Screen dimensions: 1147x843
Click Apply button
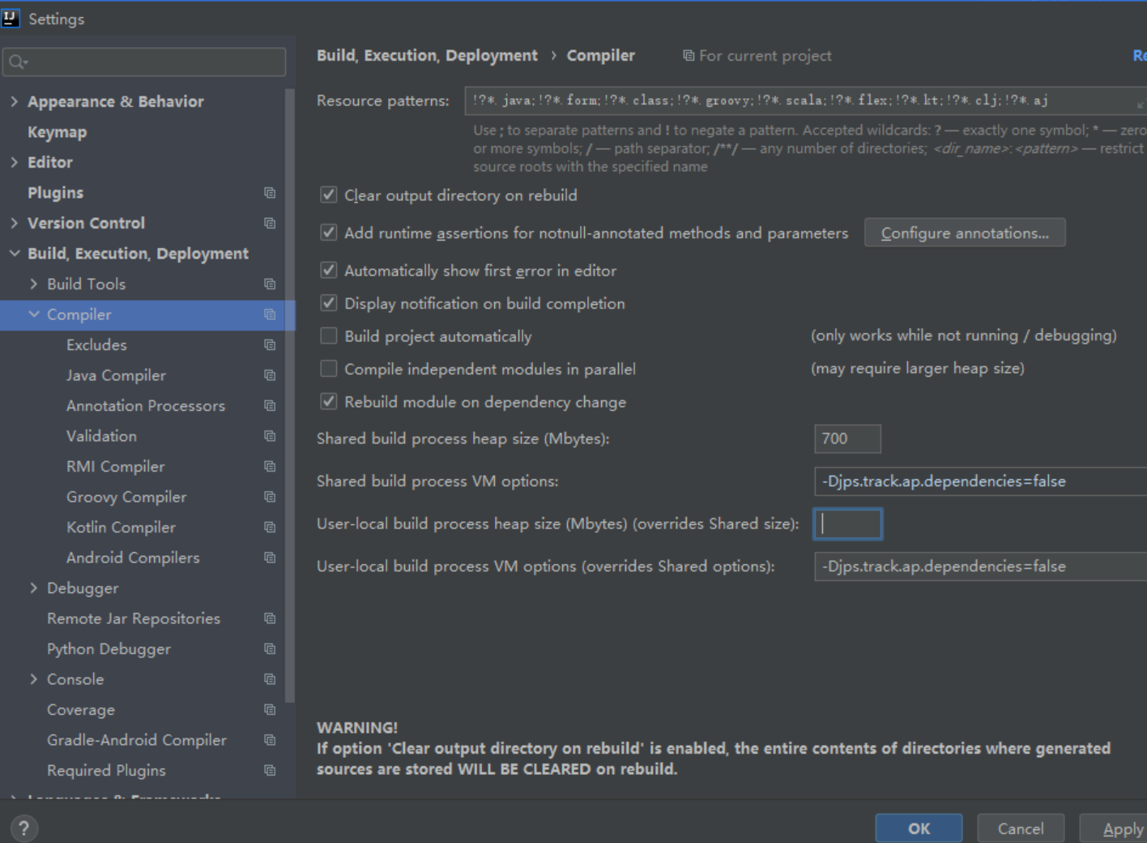point(1114,828)
